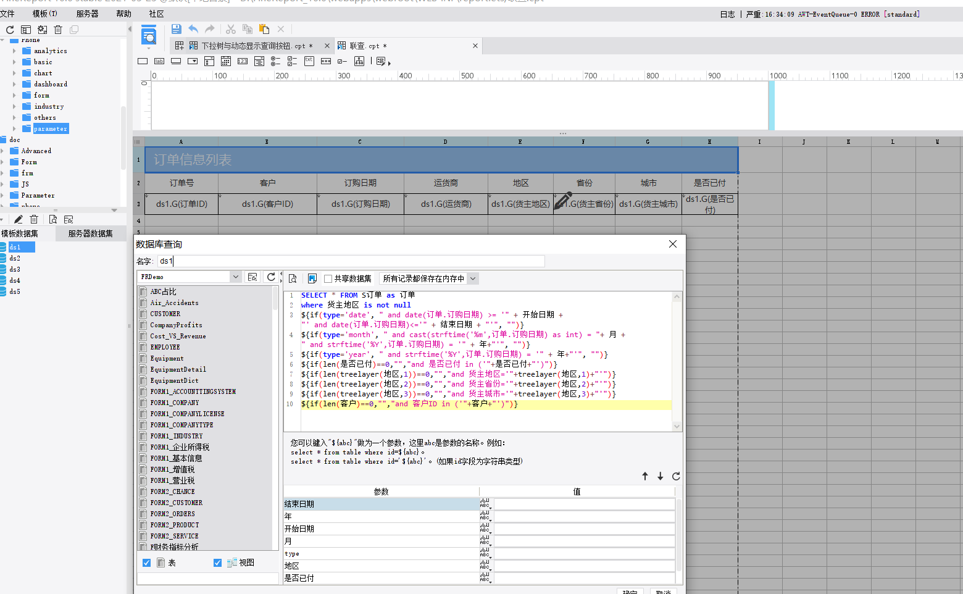Click the trash icon above the file tree
Image resolution: width=963 pixels, height=594 pixels.
coord(58,30)
